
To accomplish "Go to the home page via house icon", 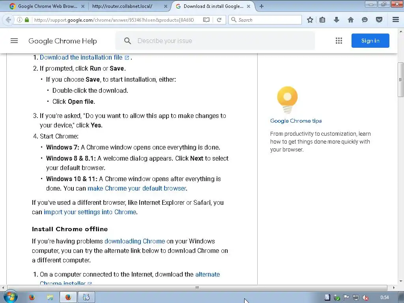I will [x=350, y=20].
